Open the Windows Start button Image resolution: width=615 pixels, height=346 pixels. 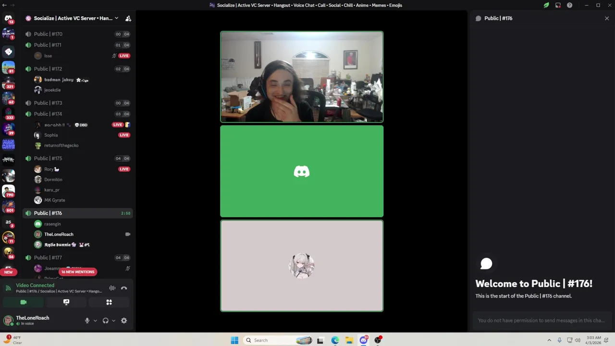(x=234, y=340)
